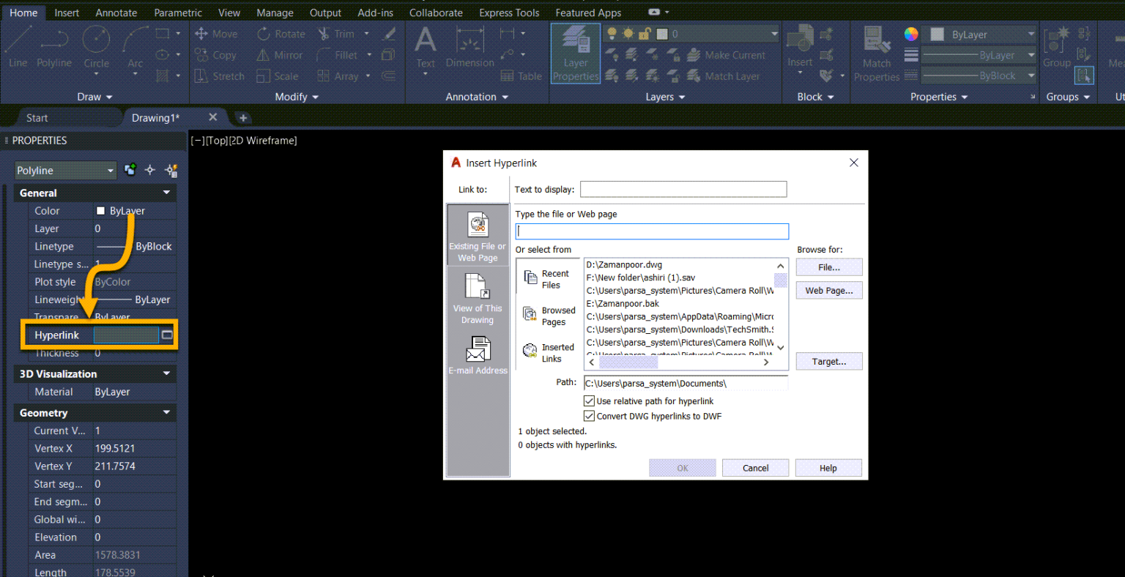The width and height of the screenshot is (1125, 577).
Task: Click the Text to display input field
Action: click(x=683, y=190)
